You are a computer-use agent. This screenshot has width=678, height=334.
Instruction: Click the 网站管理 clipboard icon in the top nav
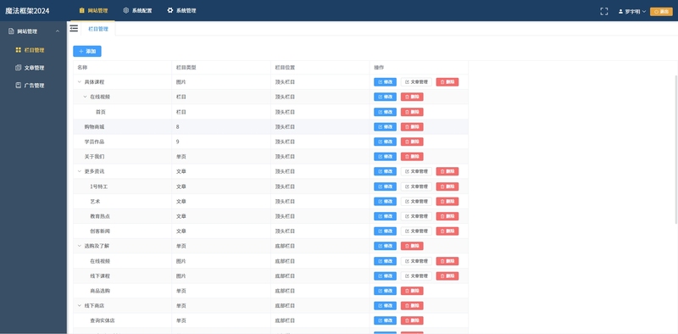pos(81,10)
